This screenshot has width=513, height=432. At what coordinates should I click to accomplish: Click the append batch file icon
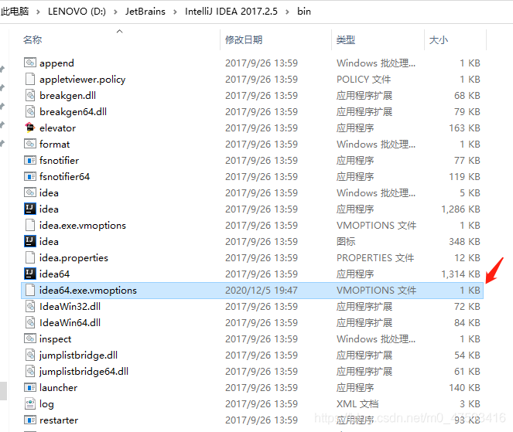30,62
